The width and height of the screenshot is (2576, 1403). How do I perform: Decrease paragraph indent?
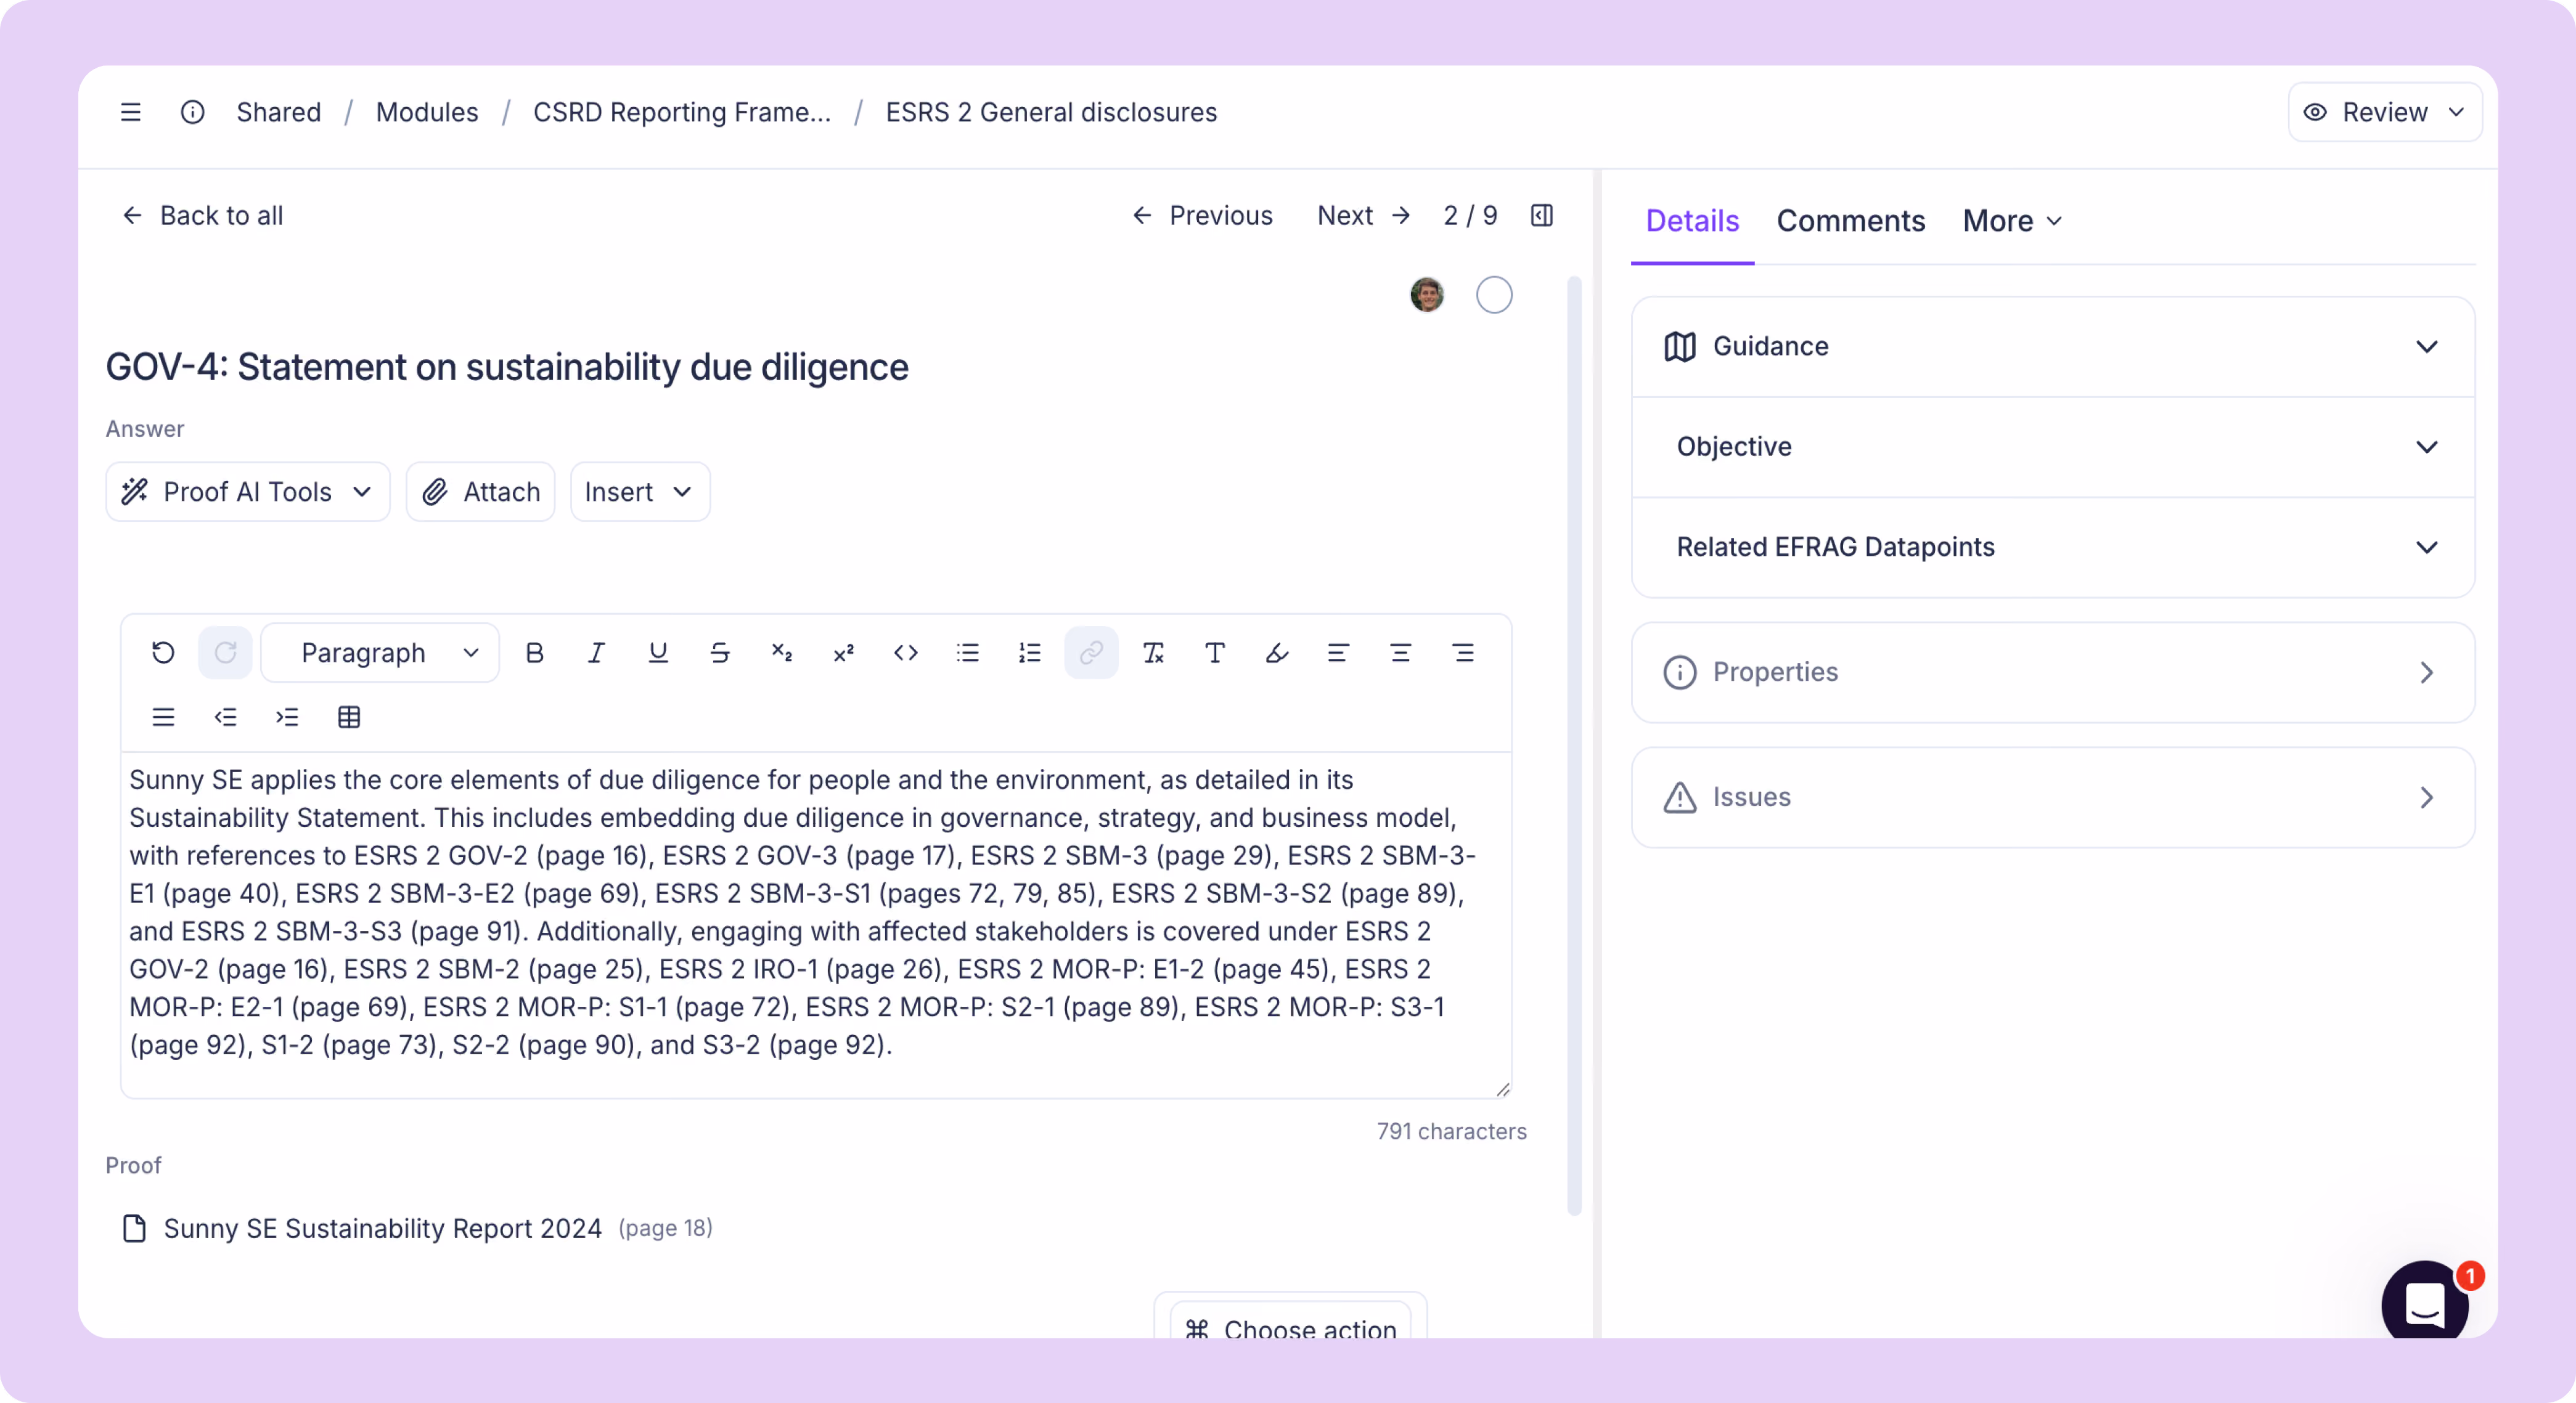(x=225, y=717)
